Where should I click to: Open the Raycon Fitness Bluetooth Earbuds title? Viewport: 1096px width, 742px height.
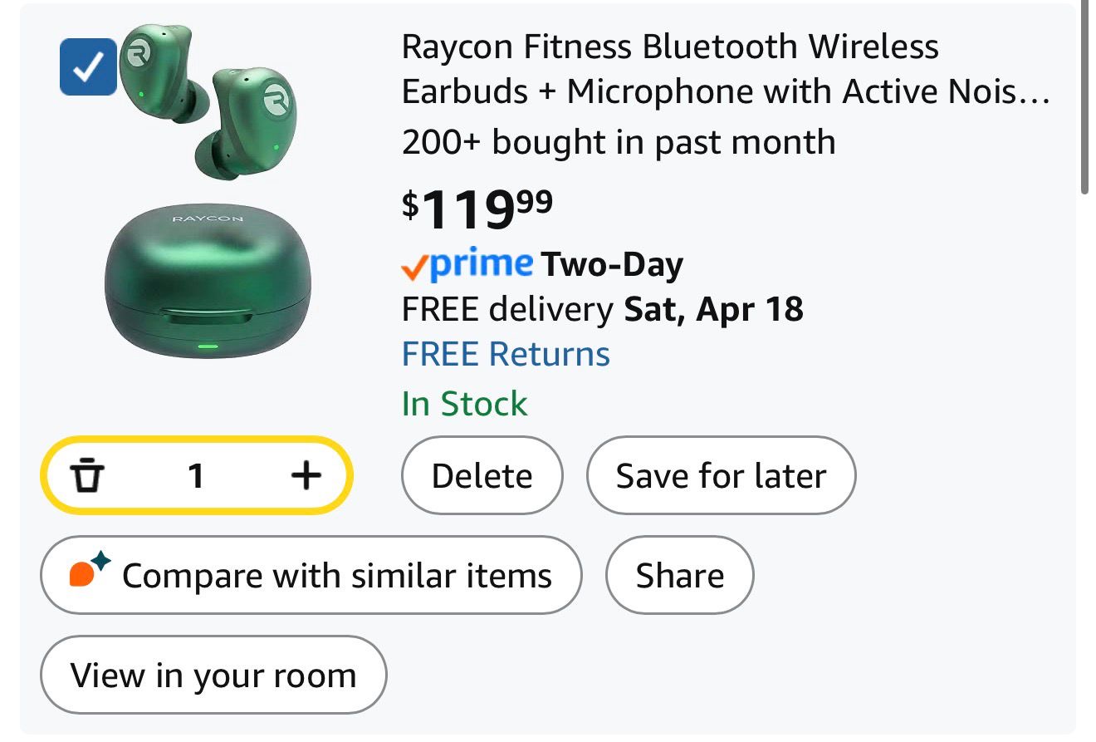(726, 69)
